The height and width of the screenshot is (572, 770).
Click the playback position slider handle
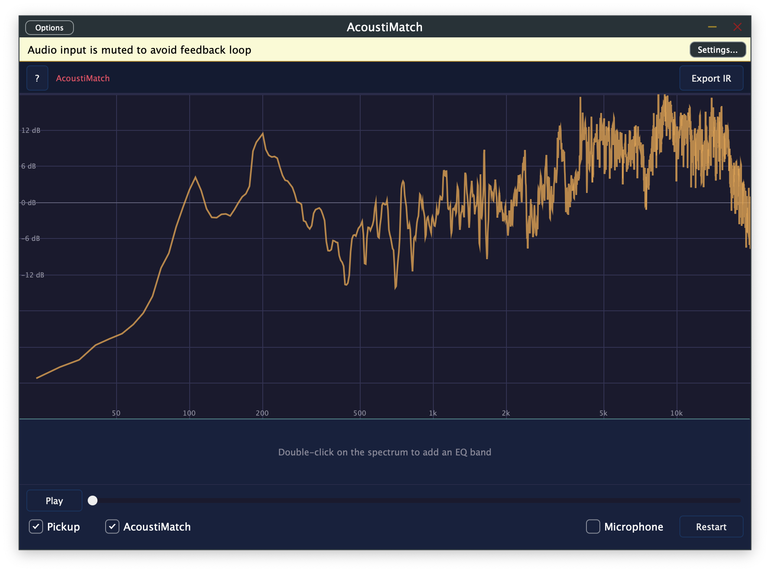click(x=93, y=501)
